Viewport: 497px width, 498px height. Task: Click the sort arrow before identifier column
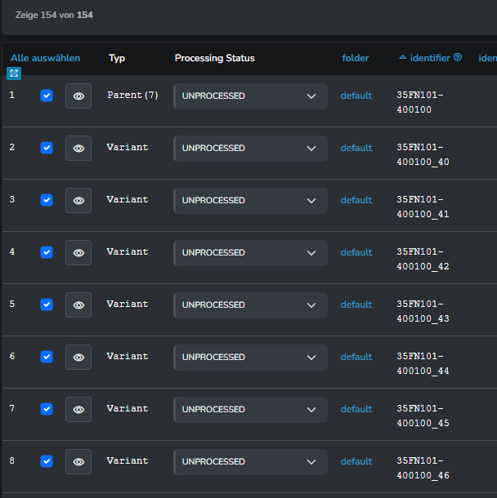click(x=402, y=58)
